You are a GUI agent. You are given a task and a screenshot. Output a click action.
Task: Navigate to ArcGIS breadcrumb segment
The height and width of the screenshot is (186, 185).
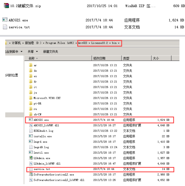point(83,43)
